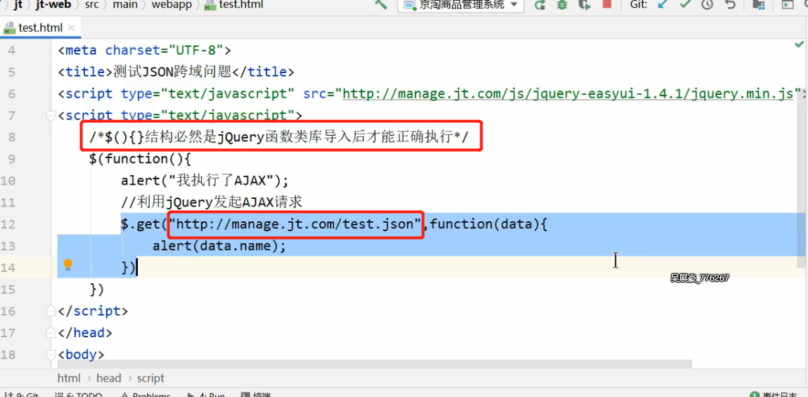Select the test.html editor tab
The width and height of the screenshot is (808, 397).
(x=39, y=28)
